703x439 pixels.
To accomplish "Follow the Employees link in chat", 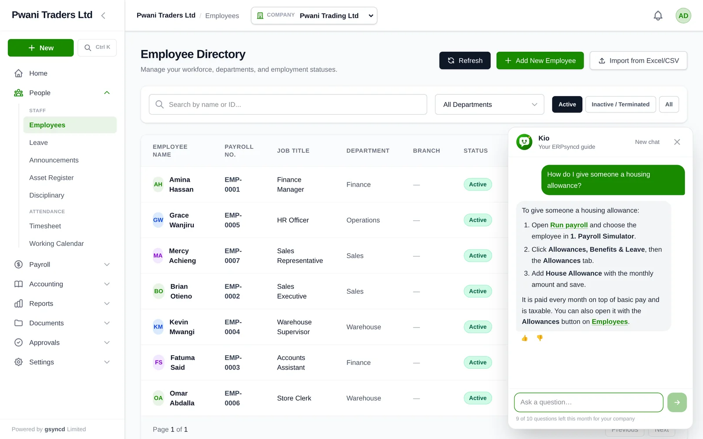I will pos(610,322).
